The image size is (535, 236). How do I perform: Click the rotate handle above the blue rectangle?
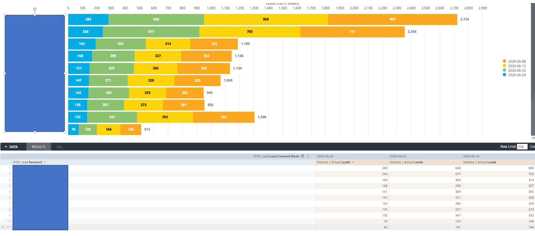coord(35,9)
